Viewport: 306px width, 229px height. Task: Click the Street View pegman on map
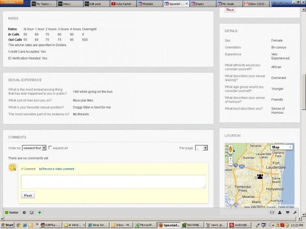click(x=230, y=149)
